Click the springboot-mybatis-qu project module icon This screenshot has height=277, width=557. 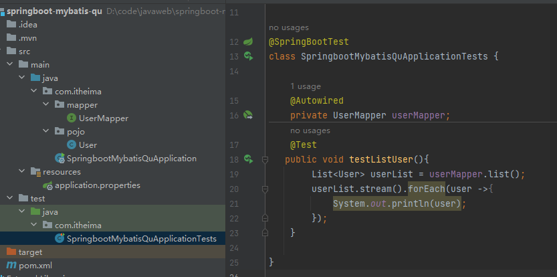pyautogui.click(x=2, y=11)
